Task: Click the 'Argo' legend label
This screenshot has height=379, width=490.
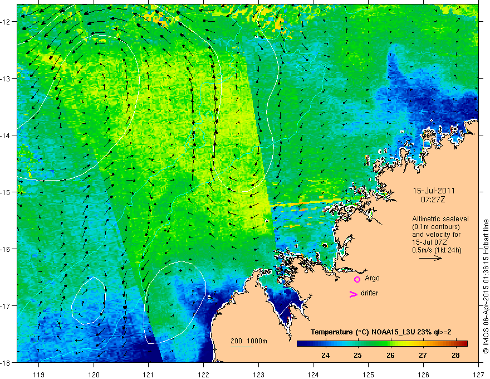Action: (372, 278)
